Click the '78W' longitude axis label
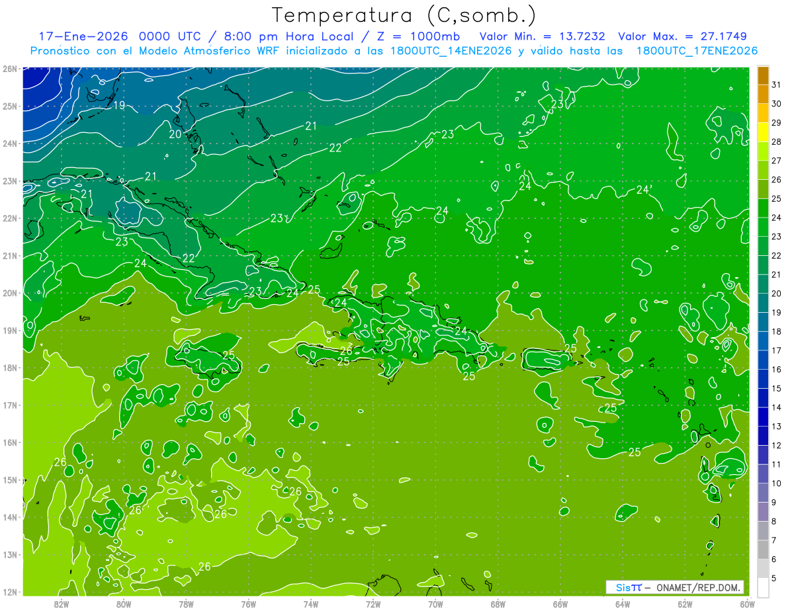794x613 pixels. coord(186,603)
